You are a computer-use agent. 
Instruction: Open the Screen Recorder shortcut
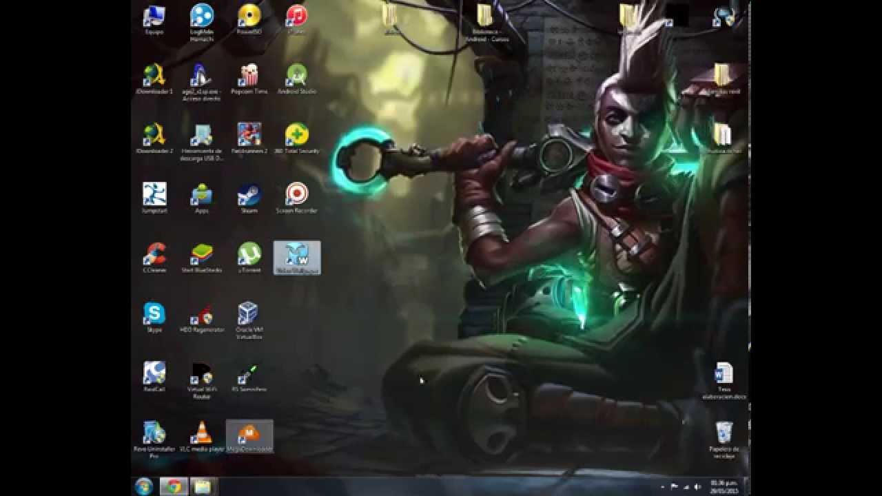(x=296, y=198)
